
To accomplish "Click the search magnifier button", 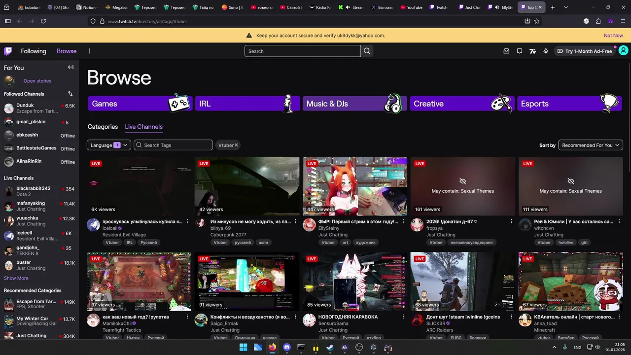I will (367, 51).
